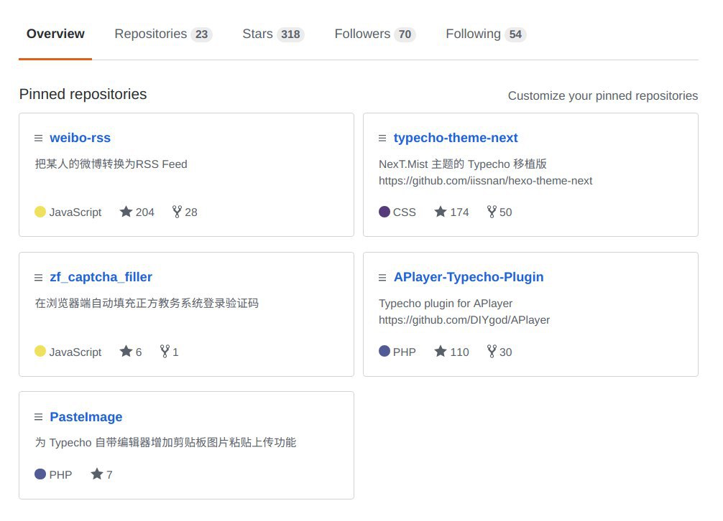This screenshot has height=521, width=723.
Task: Click the star icon on PasteImage card
Action: (97, 474)
